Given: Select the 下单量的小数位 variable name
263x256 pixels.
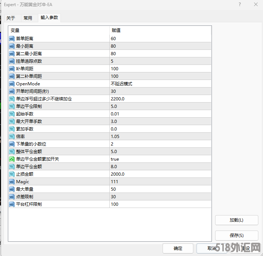Looking at the screenshot, I should pyautogui.click(x=31, y=144).
